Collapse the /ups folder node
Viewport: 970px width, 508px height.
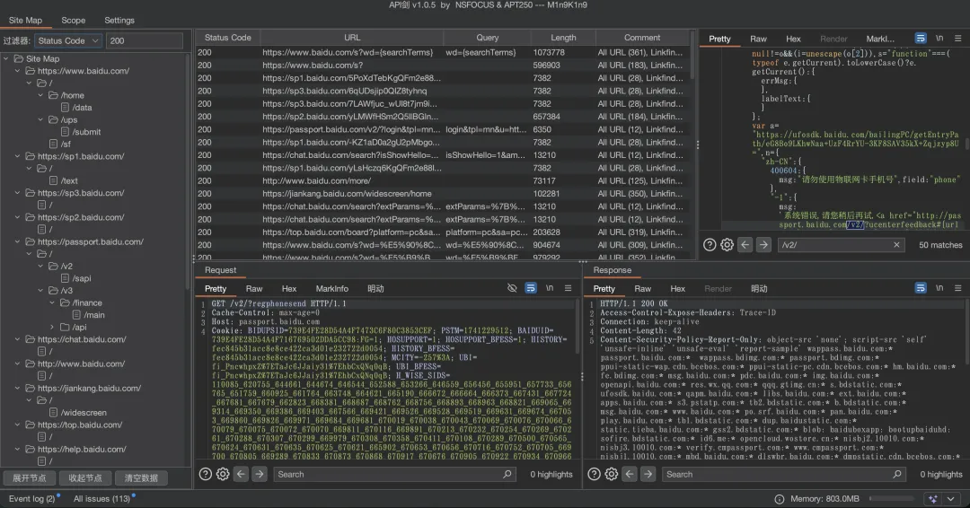[x=40, y=120]
